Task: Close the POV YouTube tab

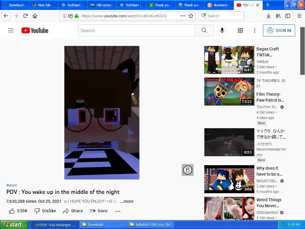Action: coord(258,5)
